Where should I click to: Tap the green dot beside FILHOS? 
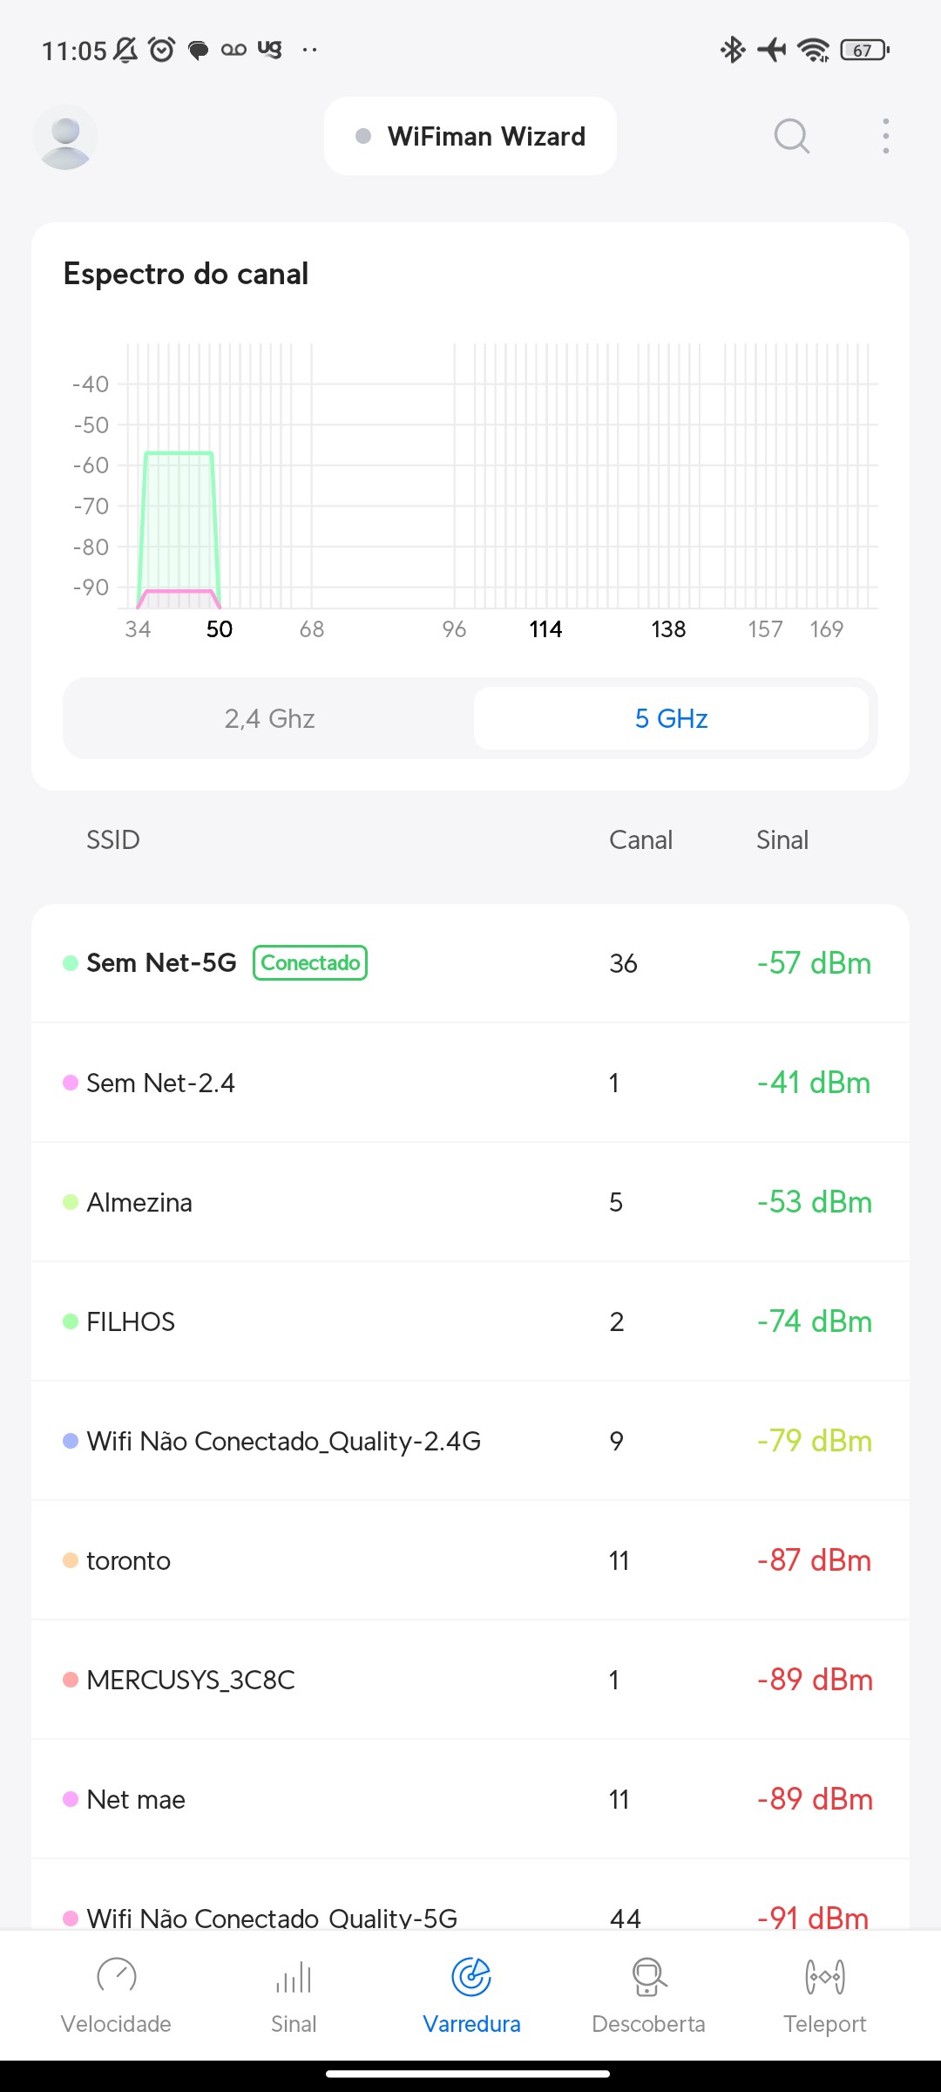tap(71, 1322)
